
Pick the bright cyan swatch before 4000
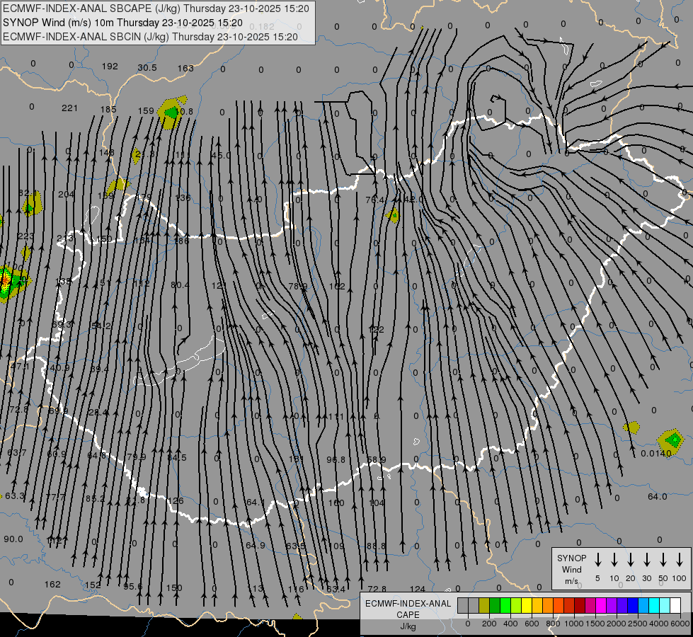click(653, 606)
